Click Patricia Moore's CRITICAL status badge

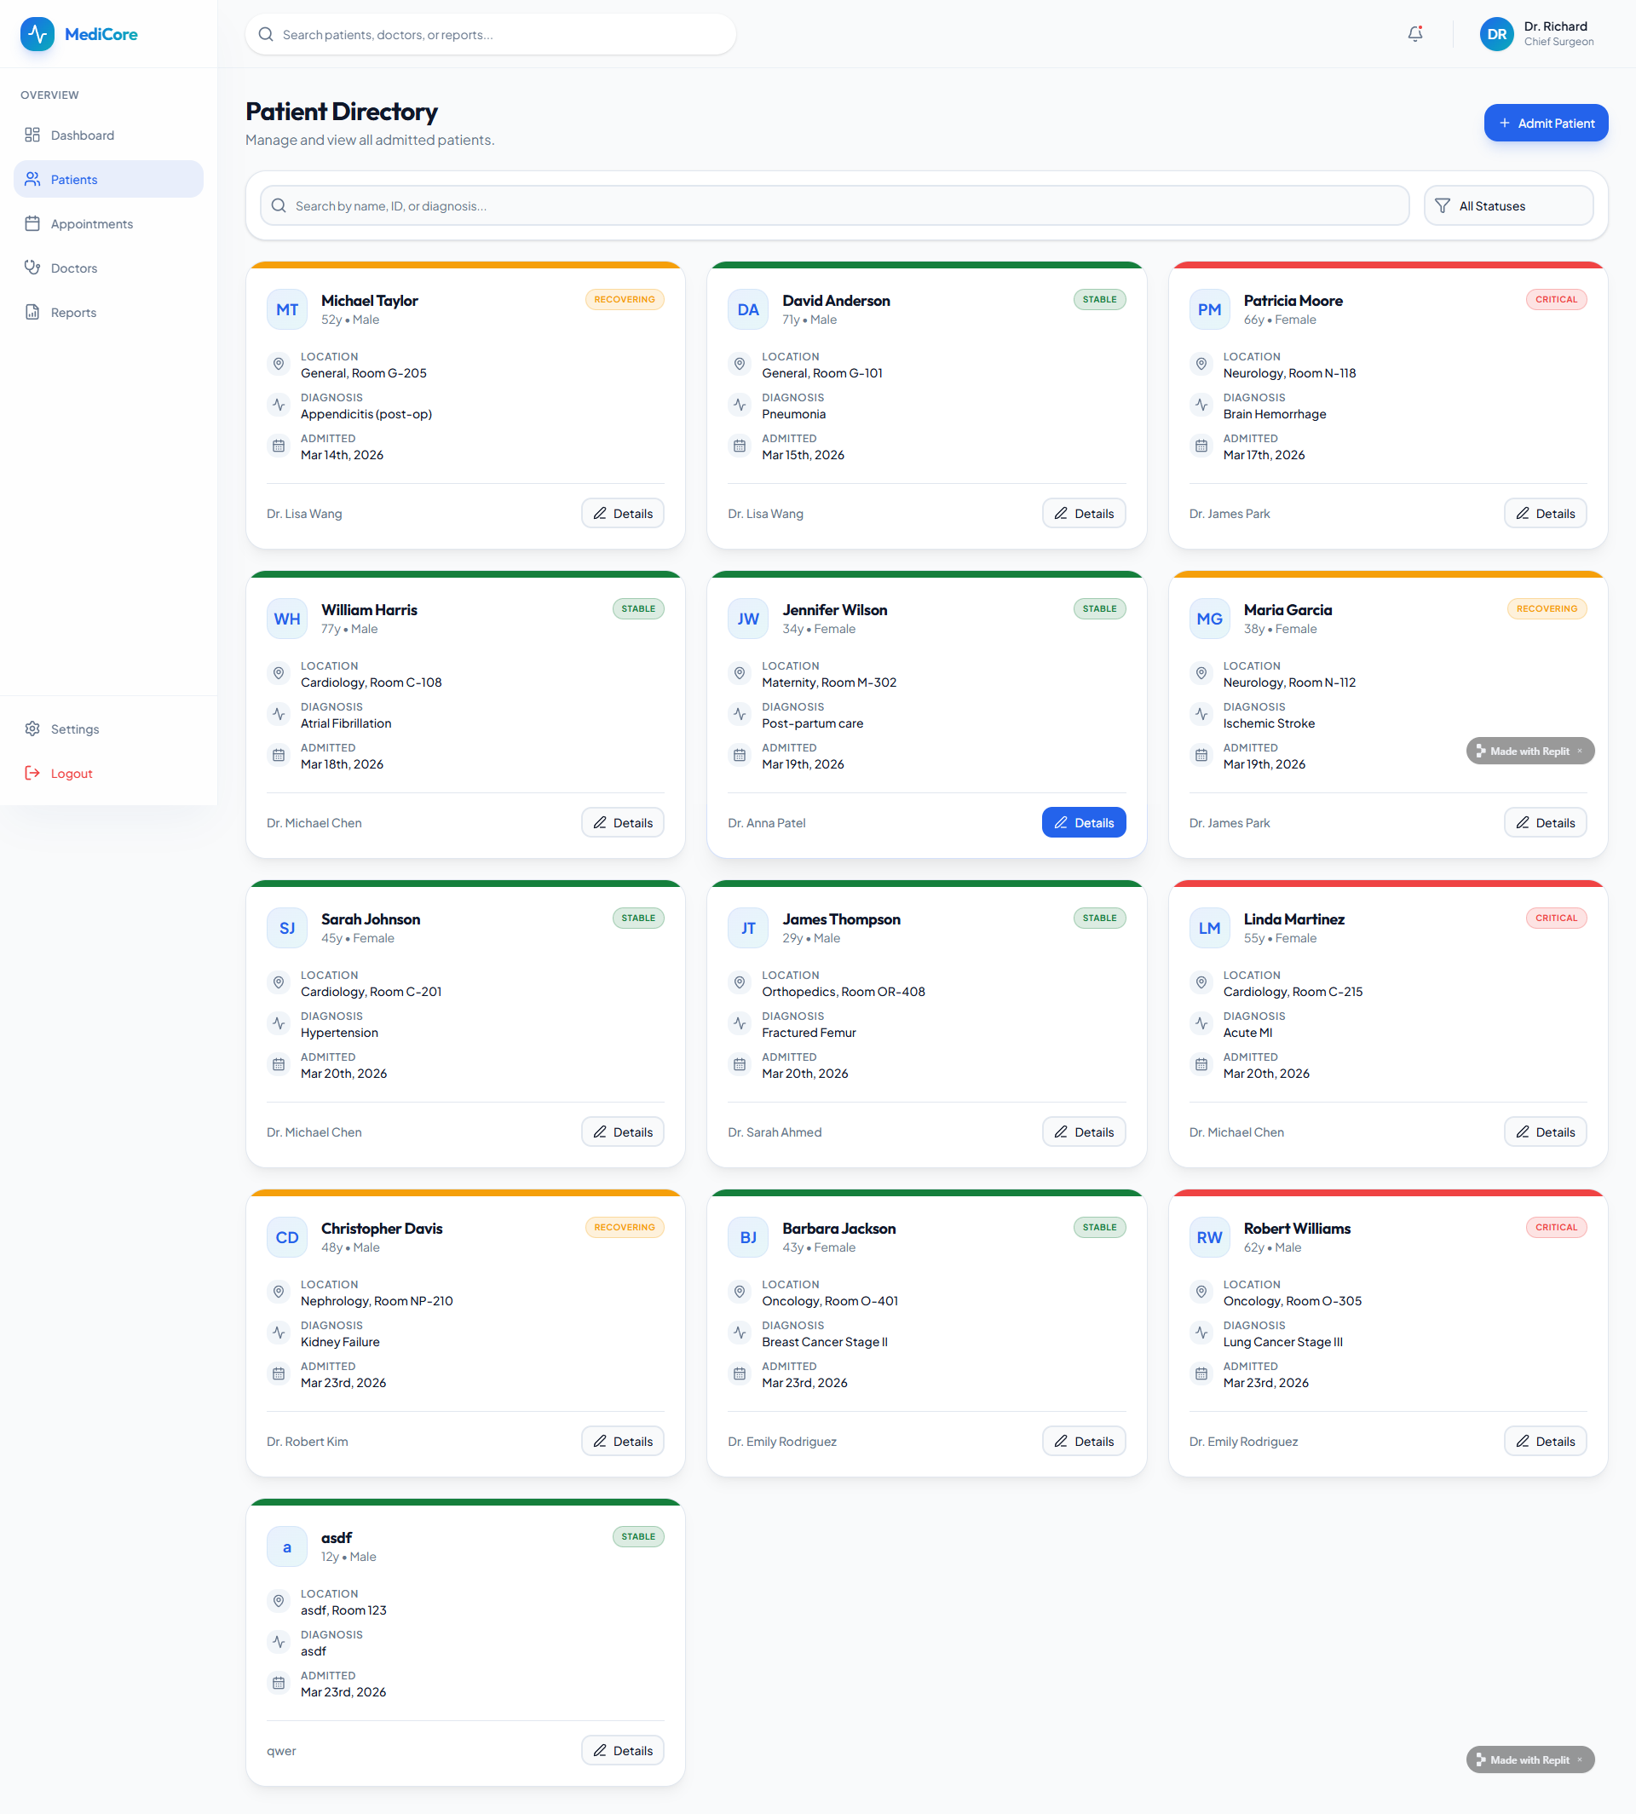click(1555, 299)
